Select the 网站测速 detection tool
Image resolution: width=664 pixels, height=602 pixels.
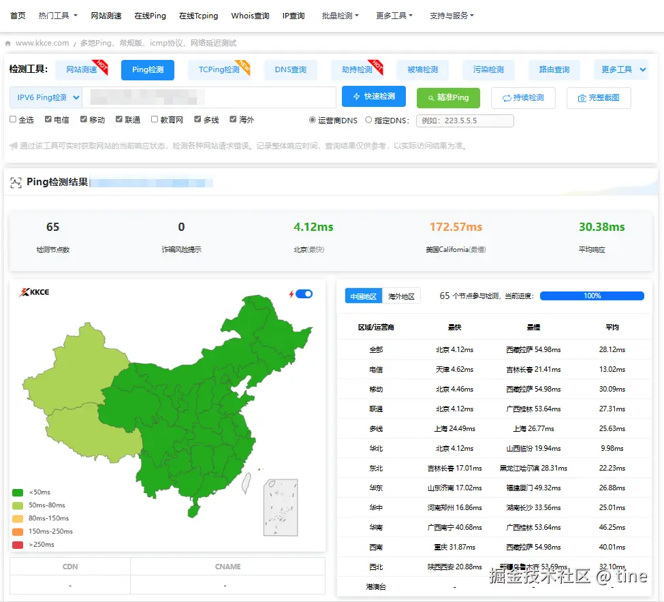(82, 70)
